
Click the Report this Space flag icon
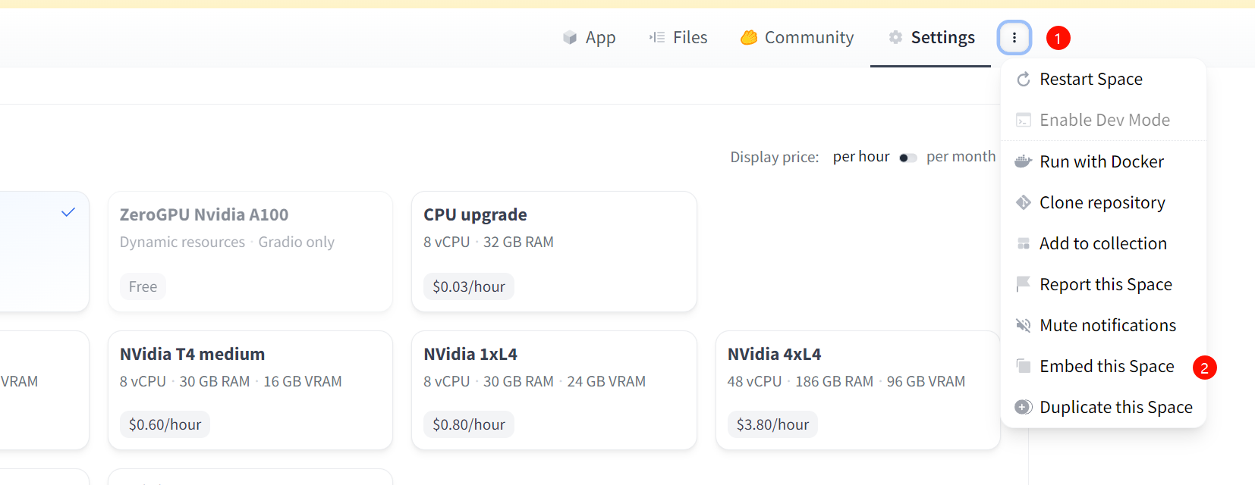coord(1024,284)
